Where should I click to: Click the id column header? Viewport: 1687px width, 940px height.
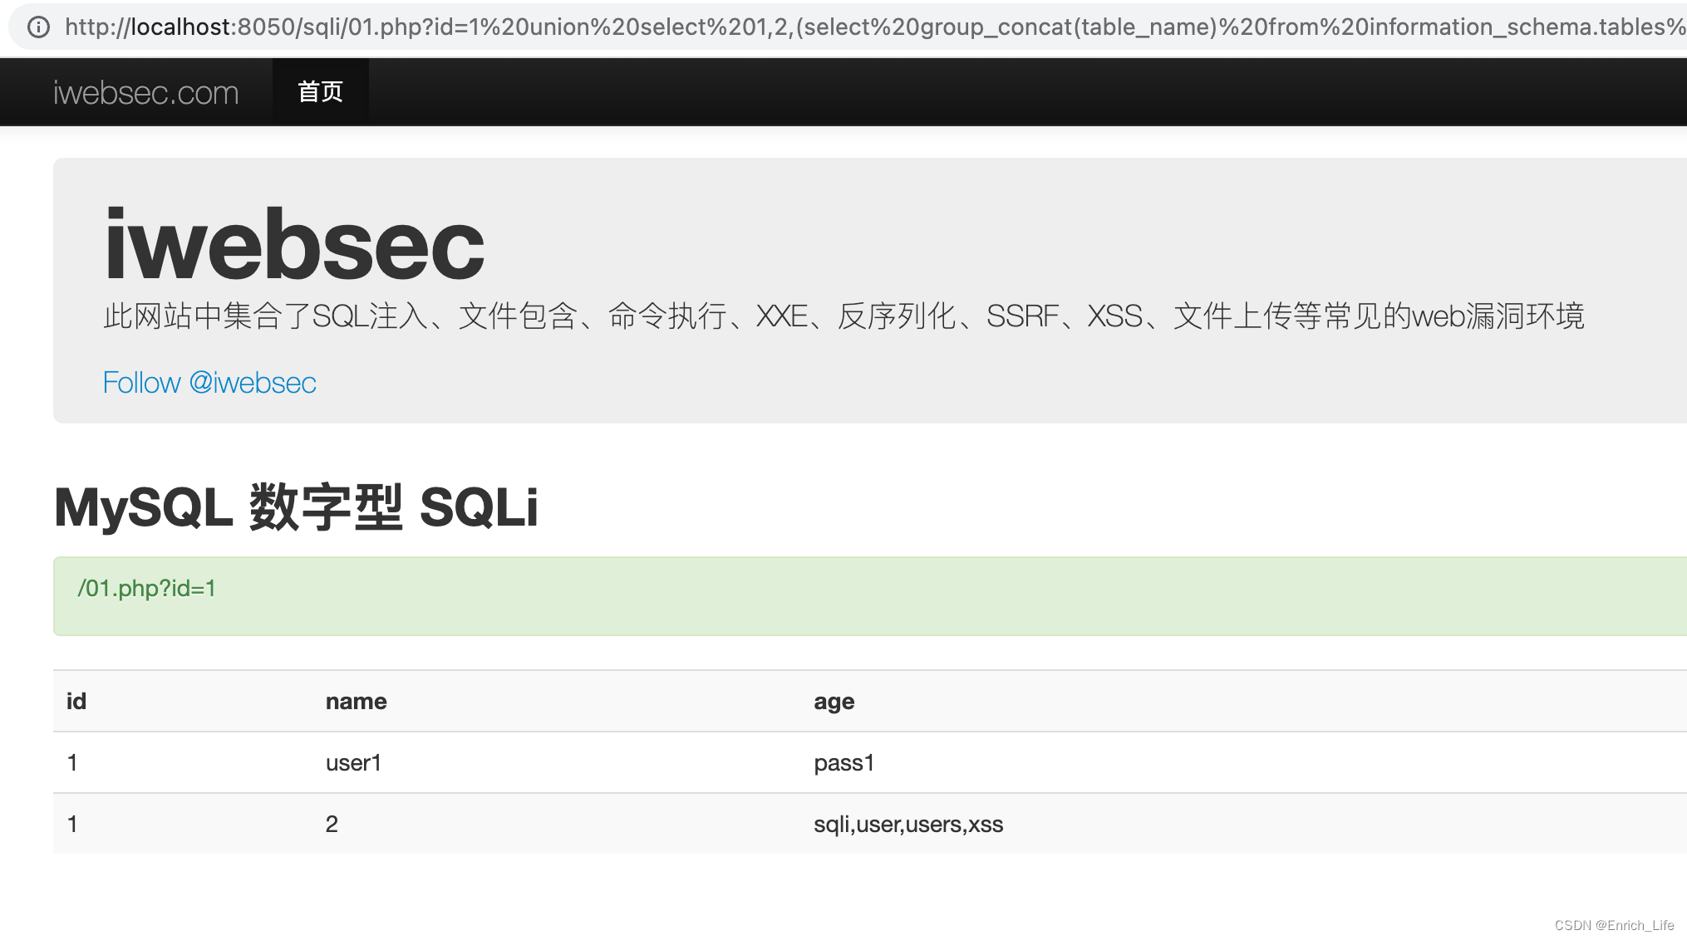pyautogui.click(x=76, y=701)
